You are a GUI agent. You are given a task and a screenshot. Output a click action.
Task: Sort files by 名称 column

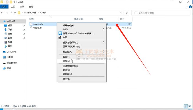31,19
